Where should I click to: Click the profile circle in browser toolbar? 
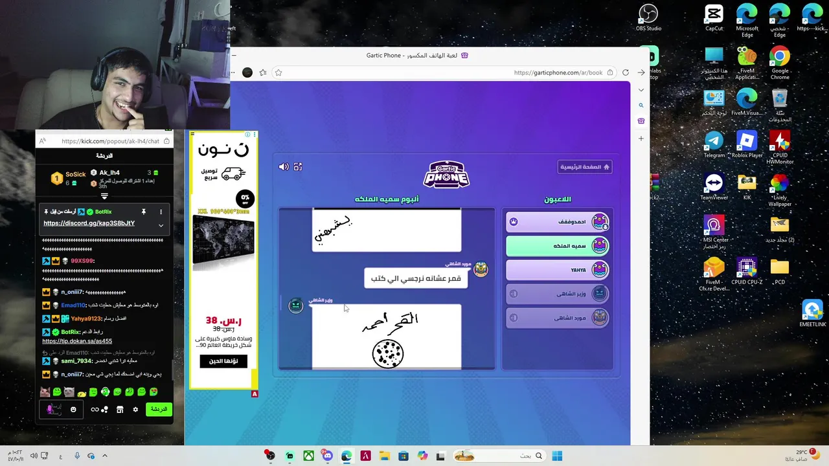[x=247, y=72]
